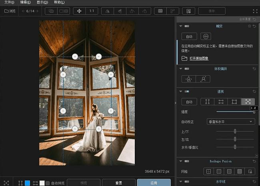Select the 8-point perspective tool
Screen dimensions: 260x186
(x=248, y=102)
